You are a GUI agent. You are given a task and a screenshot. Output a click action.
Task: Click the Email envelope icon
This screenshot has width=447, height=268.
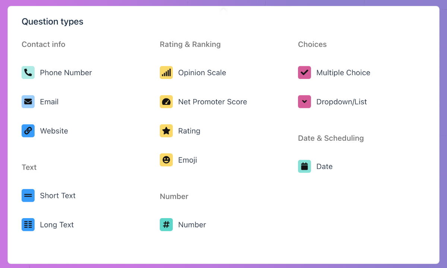coord(28,102)
